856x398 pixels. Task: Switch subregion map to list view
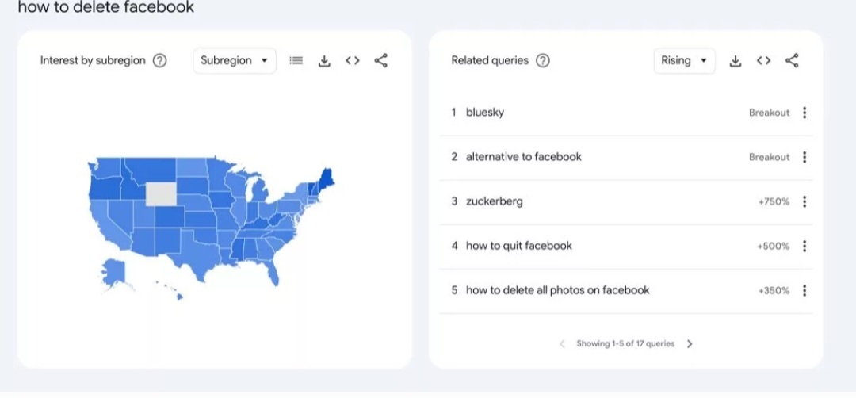point(296,60)
